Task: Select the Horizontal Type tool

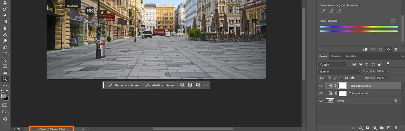Action: pyautogui.click(x=5, y=53)
